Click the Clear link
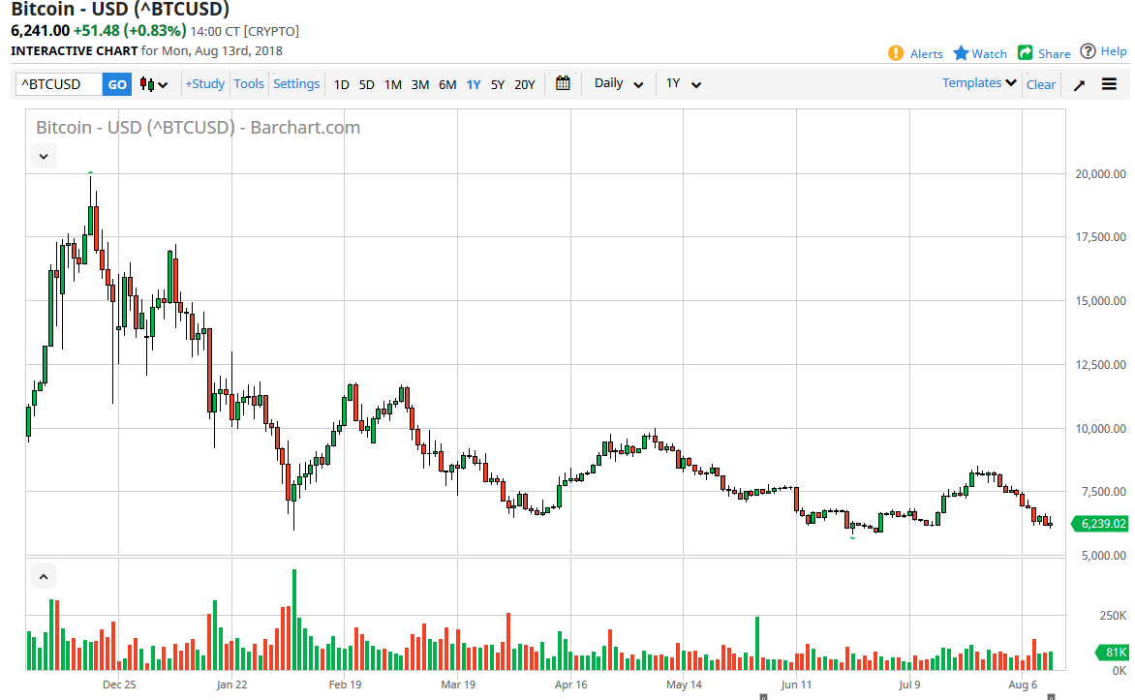The image size is (1135, 700). coord(1040,84)
